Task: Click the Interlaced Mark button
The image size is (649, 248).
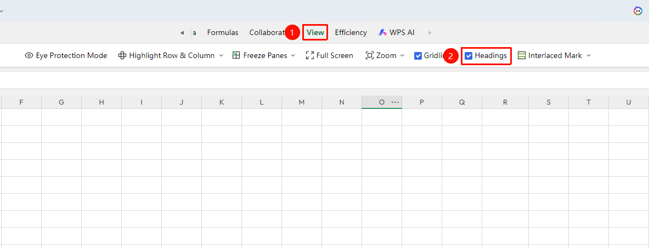Action: (x=550, y=55)
